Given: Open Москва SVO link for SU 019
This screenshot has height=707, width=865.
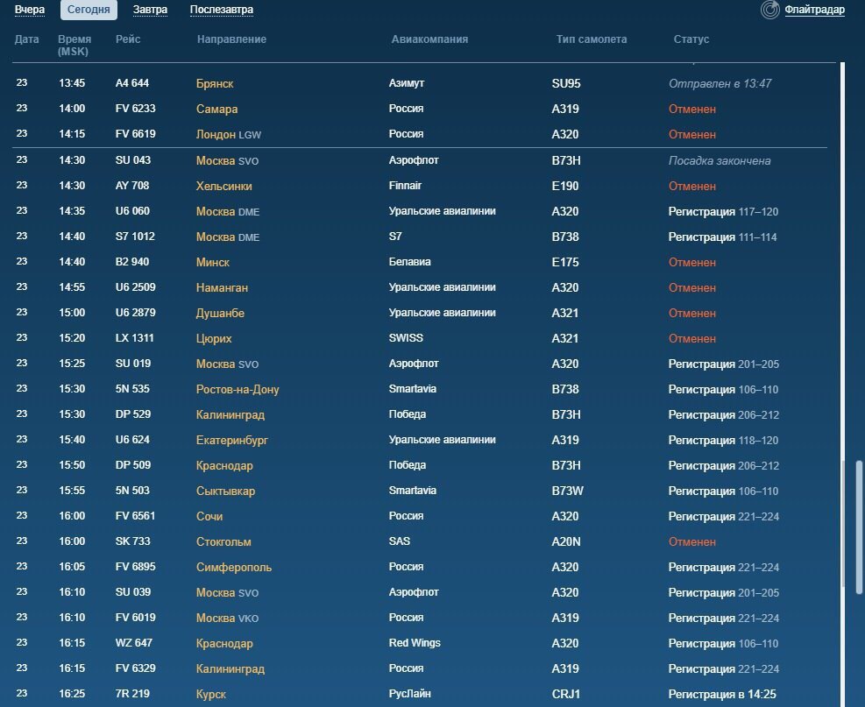Looking at the screenshot, I should point(227,364).
